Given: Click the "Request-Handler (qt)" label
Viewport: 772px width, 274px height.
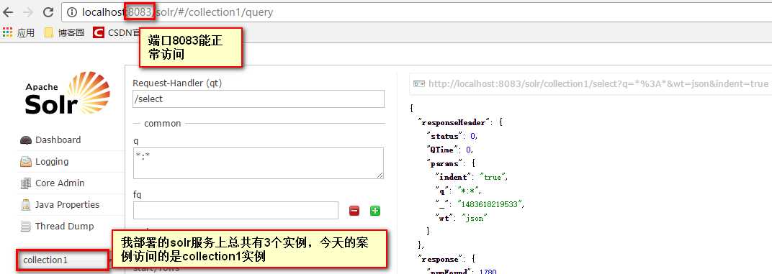Looking at the screenshot, I should [177, 83].
